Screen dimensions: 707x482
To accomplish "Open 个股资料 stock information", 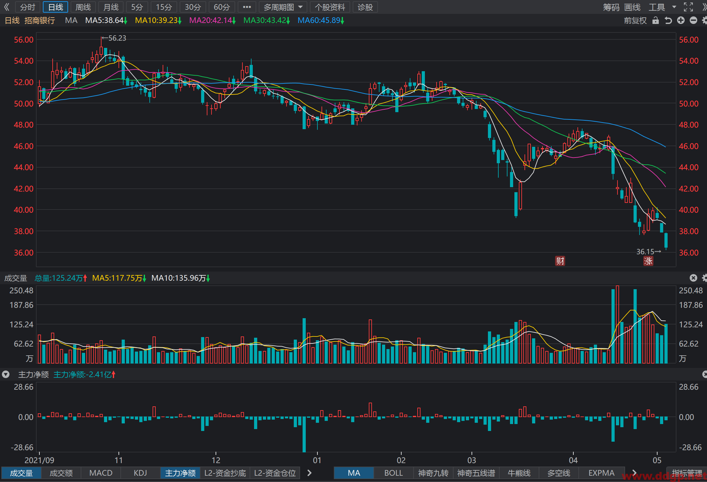I will [330, 7].
